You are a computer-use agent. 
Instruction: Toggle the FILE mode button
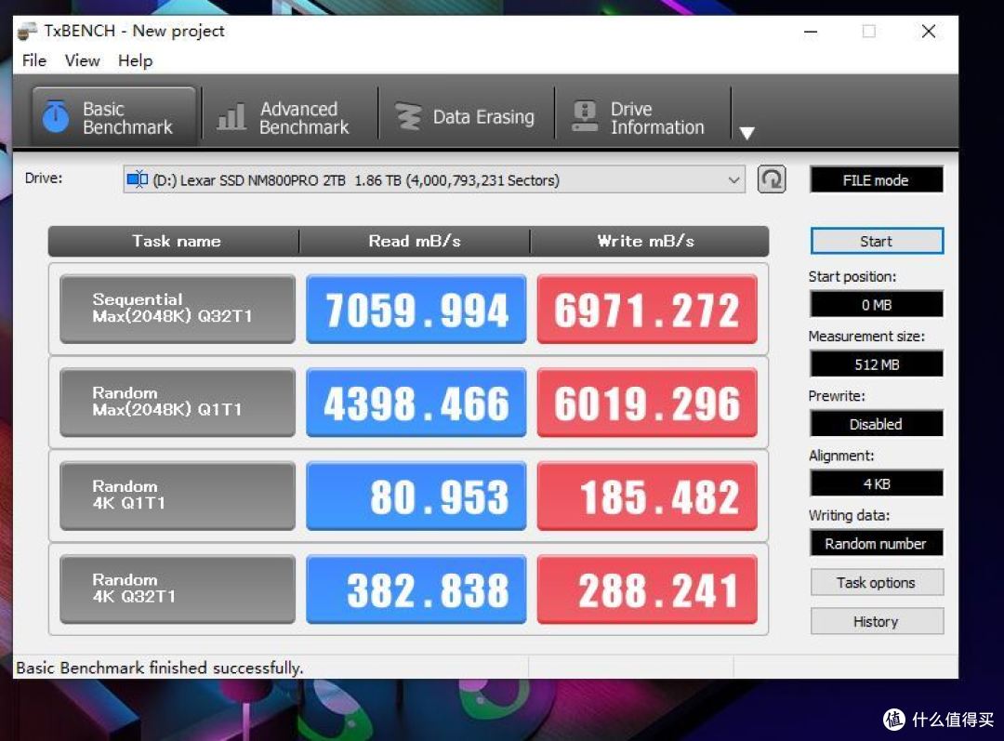click(x=877, y=180)
